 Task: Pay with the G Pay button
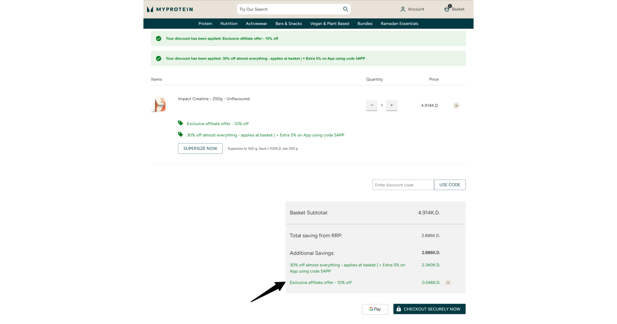pyautogui.click(x=375, y=309)
